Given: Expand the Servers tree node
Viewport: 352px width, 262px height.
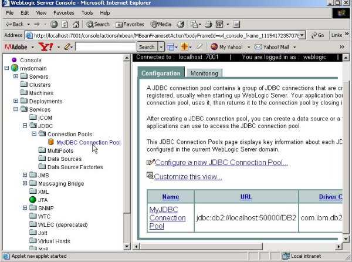Looking at the screenshot, I should [15, 76].
